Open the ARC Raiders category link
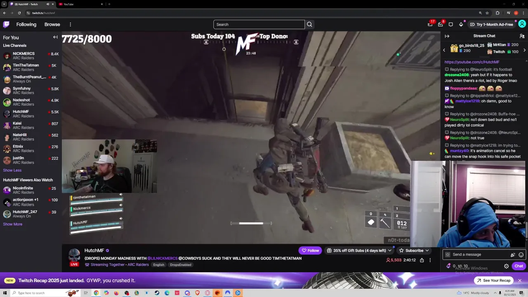 [x=138, y=265]
